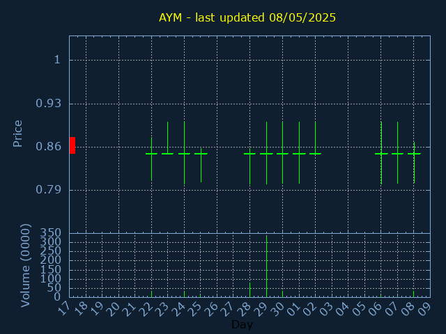
Task: Click the day 22 price bar
Action: (152, 159)
